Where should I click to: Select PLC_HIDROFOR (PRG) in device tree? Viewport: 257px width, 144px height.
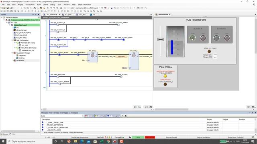point(24,33)
